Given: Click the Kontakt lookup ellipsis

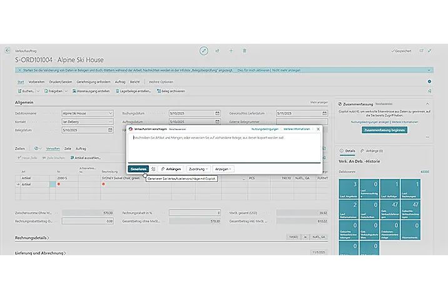Looking at the screenshot, I should (111, 121).
